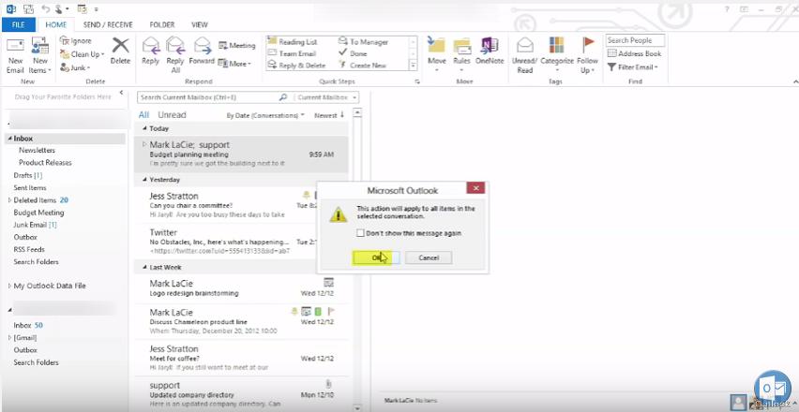Click the Reply All icon
799x412 pixels.
175,55
